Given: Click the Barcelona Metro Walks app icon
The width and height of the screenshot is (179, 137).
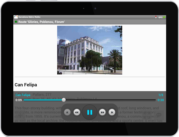Looking at the screenshot, I should pyautogui.click(x=16, y=17).
